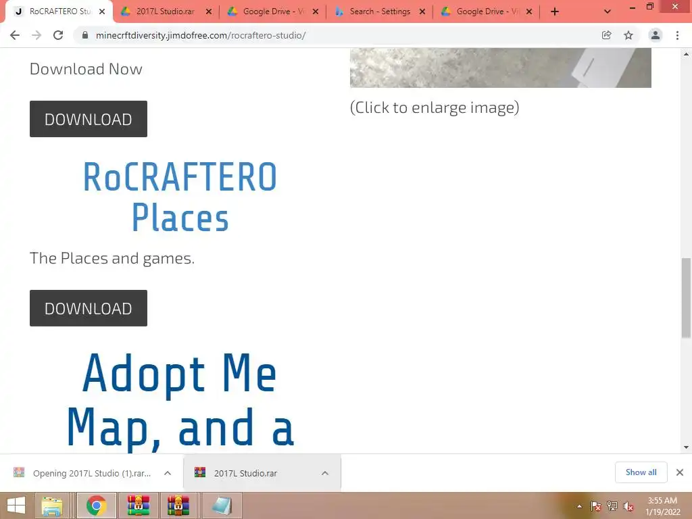692x519 pixels.
Task: Close the downloads bar
Action: point(680,472)
